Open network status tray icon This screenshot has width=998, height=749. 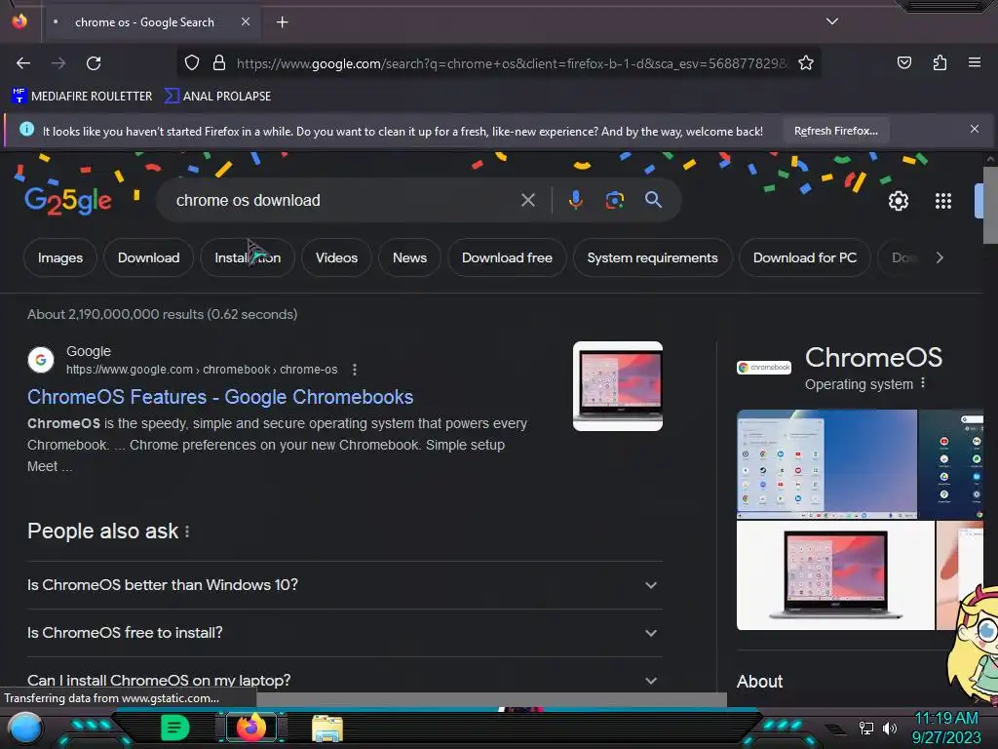point(865,728)
